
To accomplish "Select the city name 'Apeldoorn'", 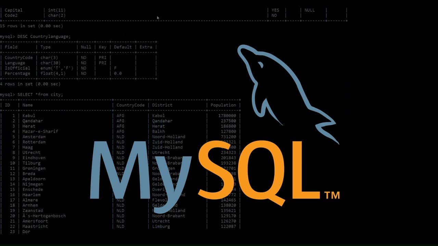I will coord(34,179).
